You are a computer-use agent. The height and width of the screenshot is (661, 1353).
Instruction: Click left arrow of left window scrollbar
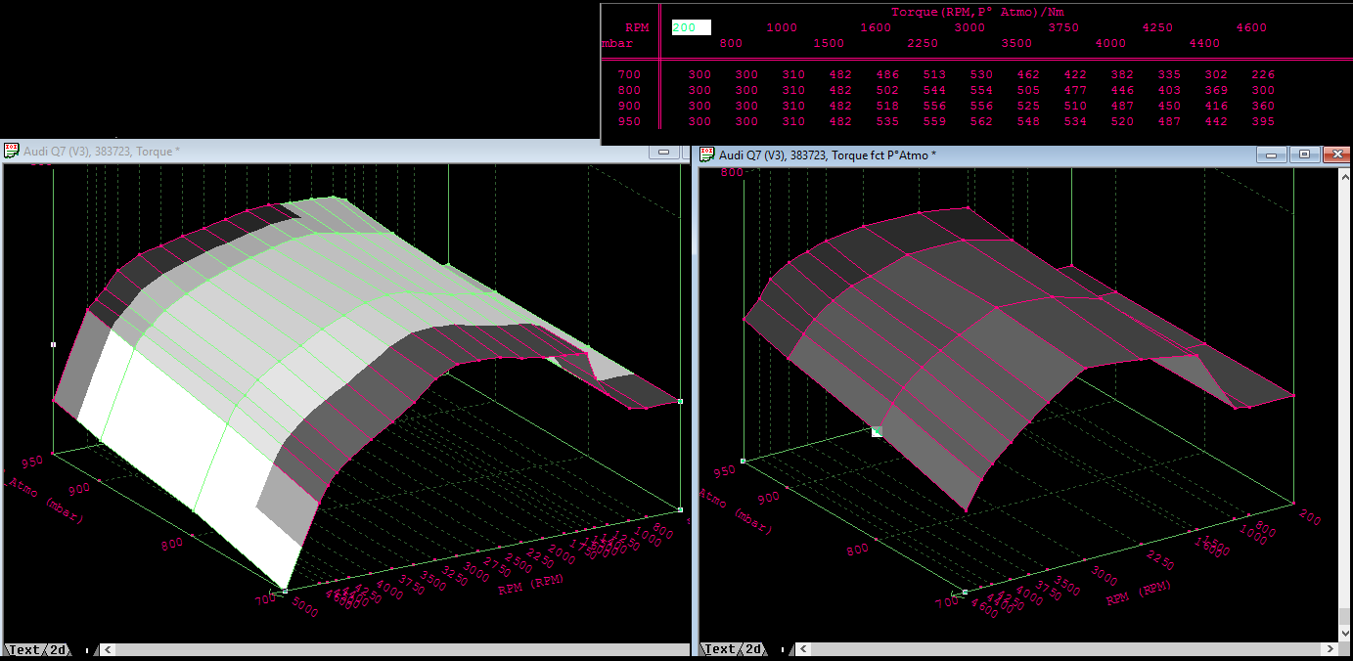click(108, 649)
